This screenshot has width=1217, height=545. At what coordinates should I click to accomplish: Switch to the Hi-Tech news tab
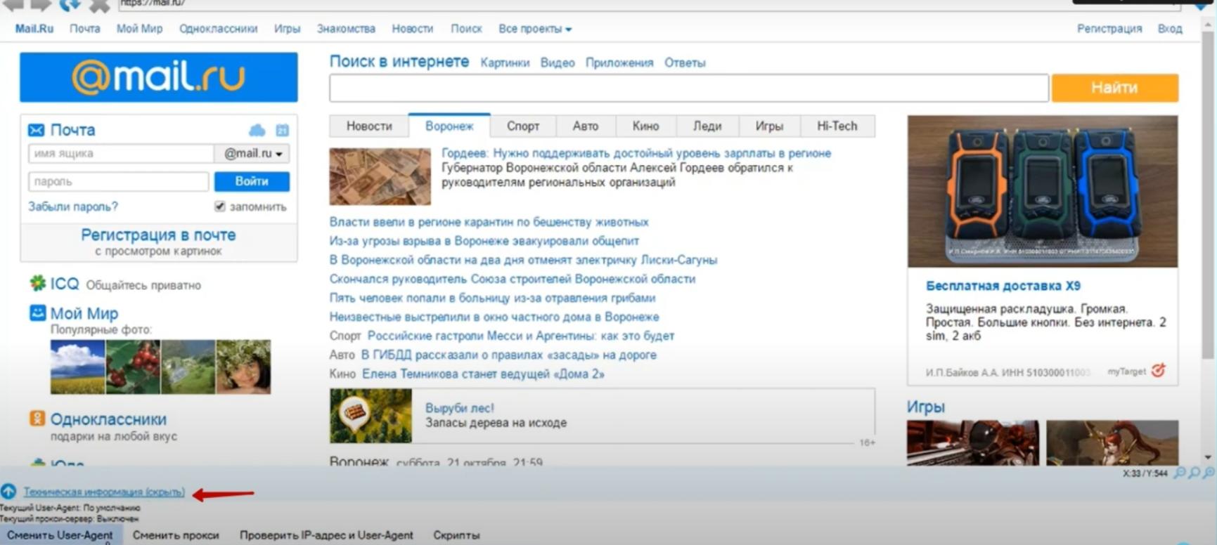coord(837,126)
